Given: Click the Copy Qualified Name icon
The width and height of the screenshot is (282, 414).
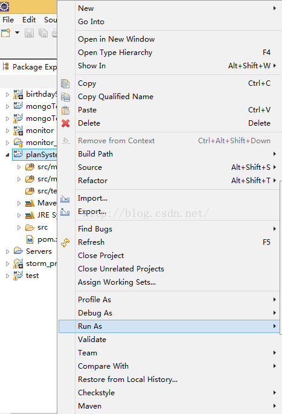Looking at the screenshot, I should point(65,97).
